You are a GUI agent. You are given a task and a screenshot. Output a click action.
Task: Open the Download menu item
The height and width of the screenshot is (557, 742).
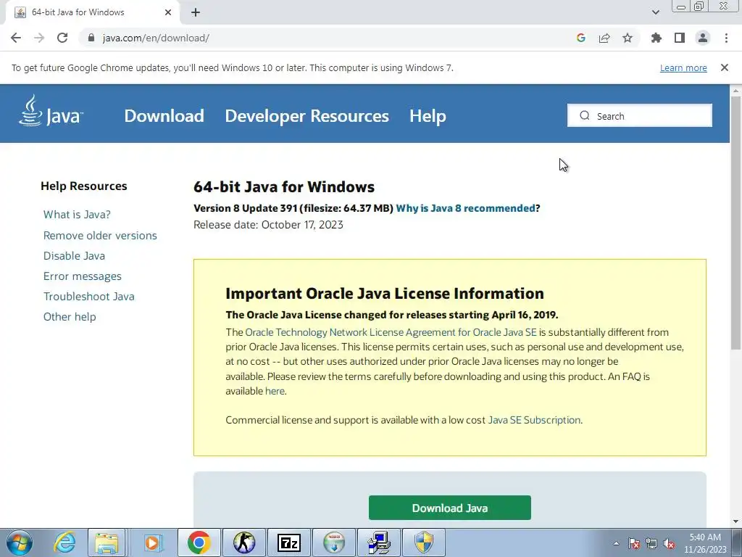click(x=164, y=115)
